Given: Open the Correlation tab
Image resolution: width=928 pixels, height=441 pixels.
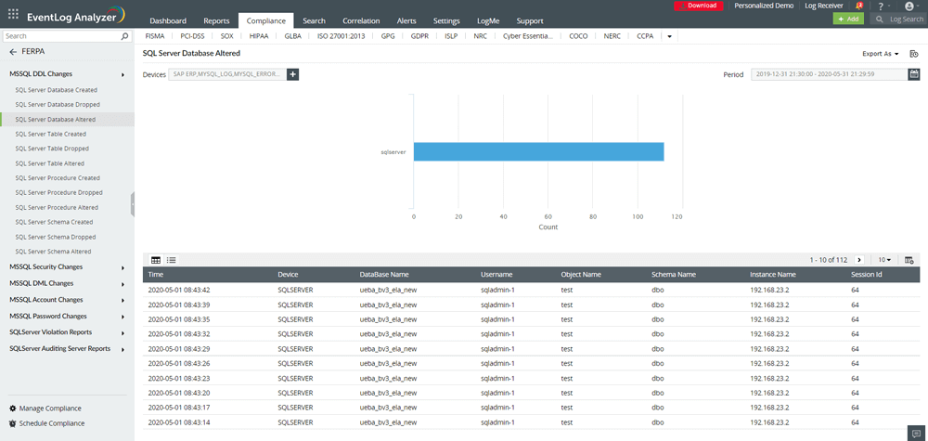Looking at the screenshot, I should 361,20.
